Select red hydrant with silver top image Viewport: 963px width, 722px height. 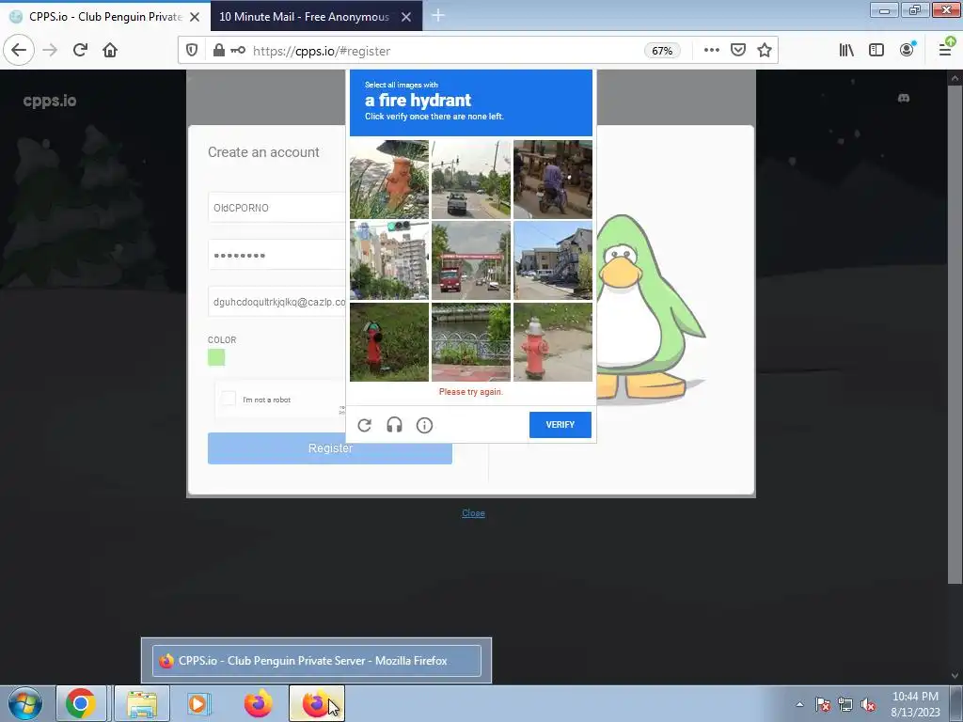pos(553,342)
